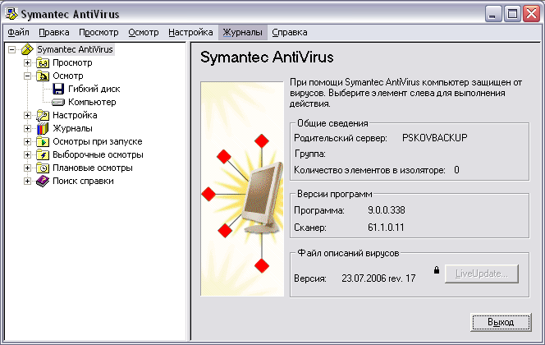This screenshot has height=345, width=545.
Task: Maximize the Symantec AntiVirus window
Action: [512, 14]
